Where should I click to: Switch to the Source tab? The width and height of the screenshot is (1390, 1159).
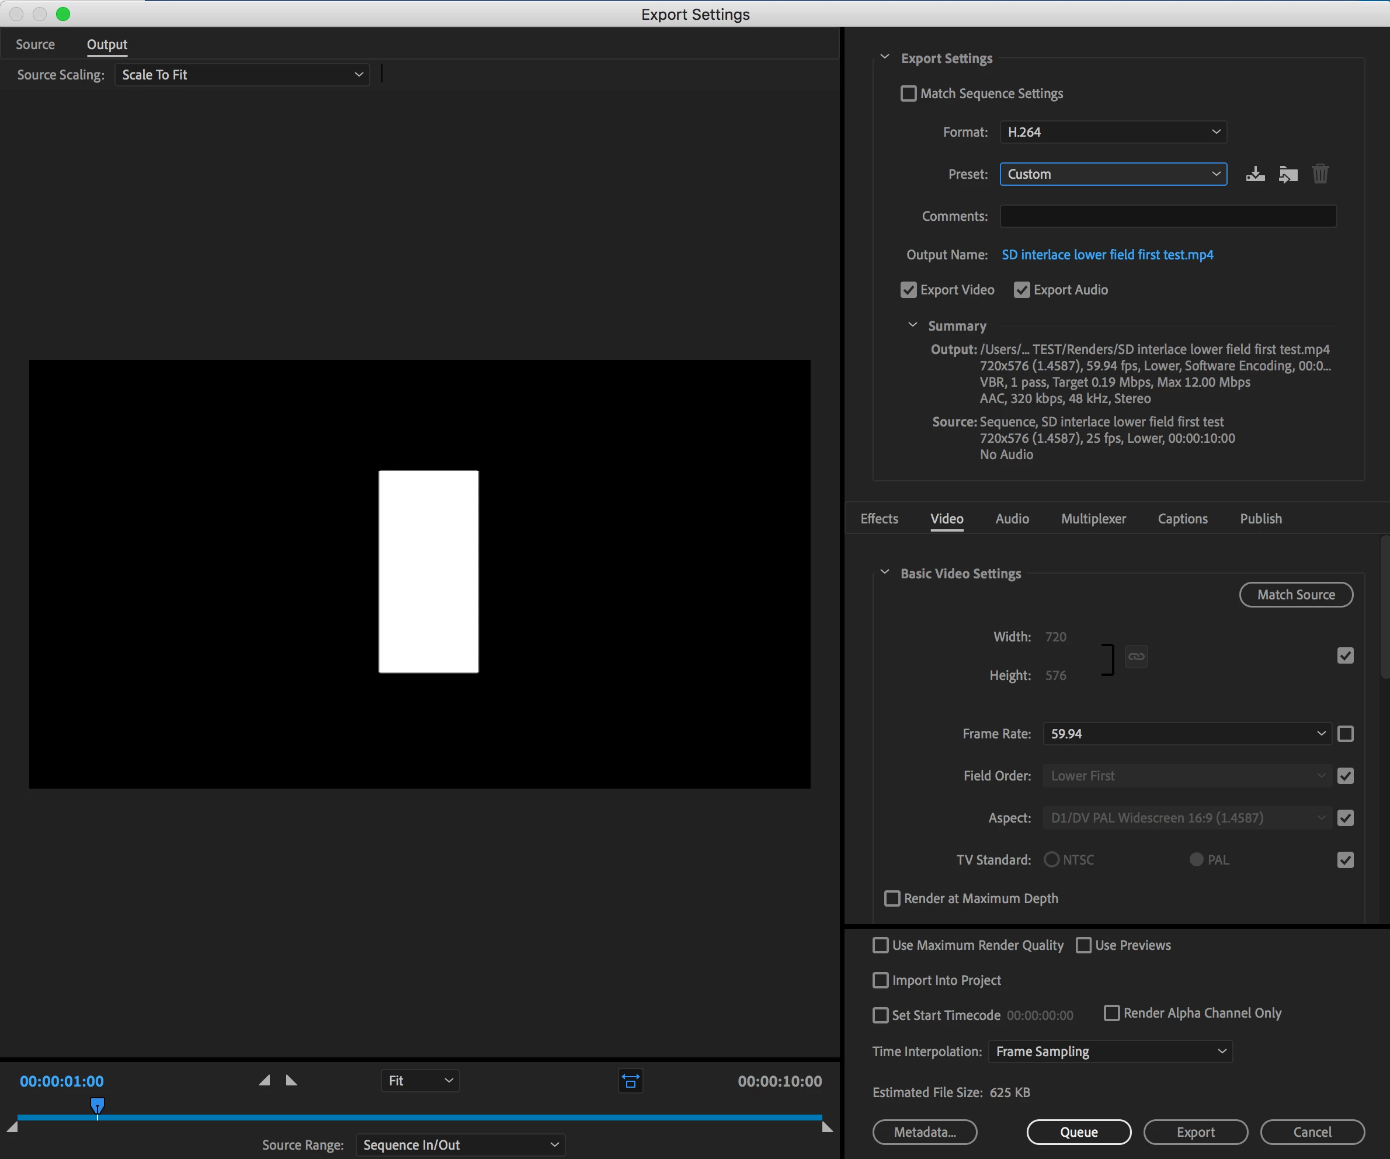(x=35, y=44)
